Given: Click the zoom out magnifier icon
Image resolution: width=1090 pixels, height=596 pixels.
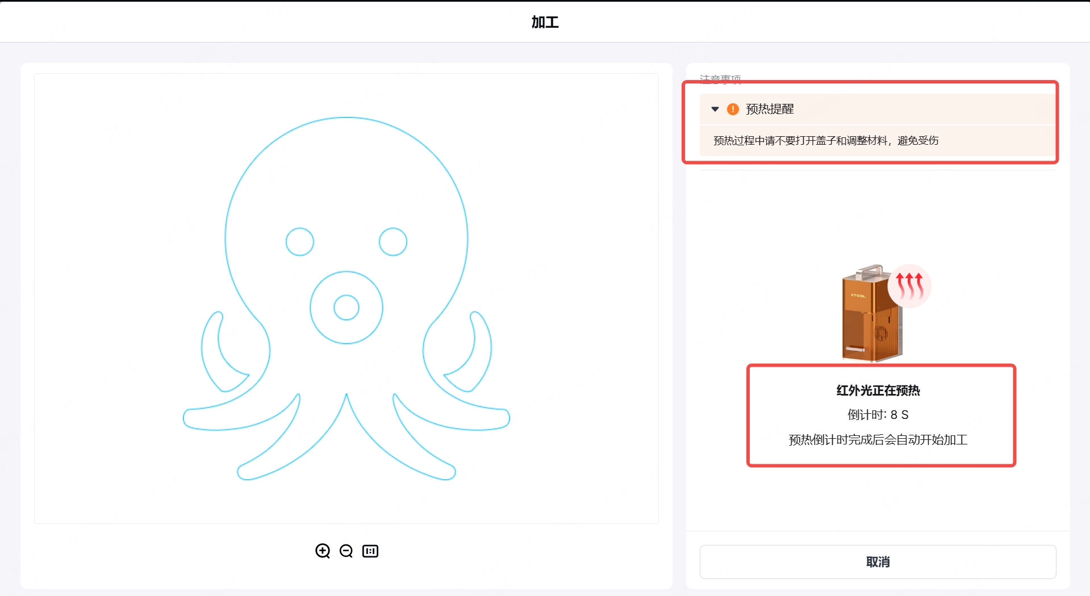Looking at the screenshot, I should point(346,551).
